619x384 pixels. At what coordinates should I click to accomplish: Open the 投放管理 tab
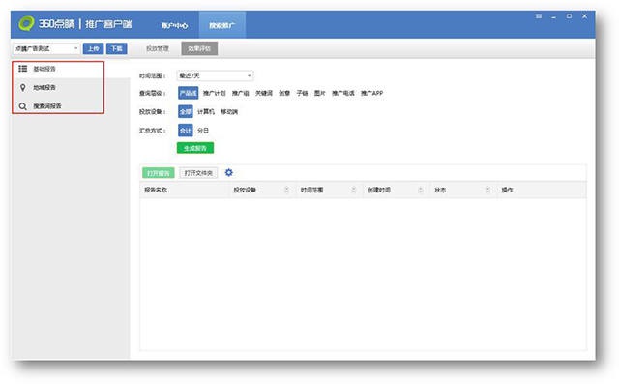pos(158,48)
